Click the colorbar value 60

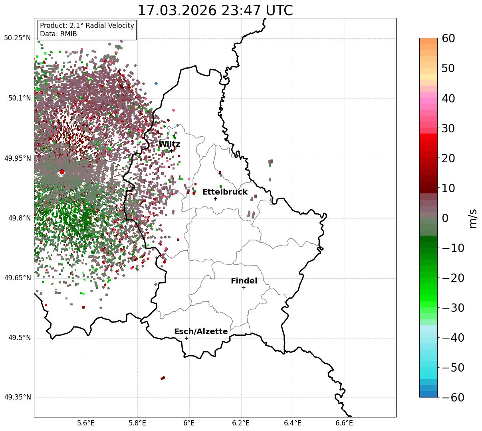pos(449,38)
